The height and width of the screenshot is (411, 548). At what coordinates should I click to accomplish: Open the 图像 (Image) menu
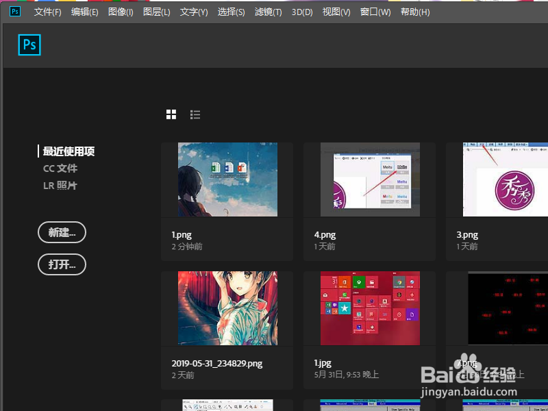[x=121, y=12]
